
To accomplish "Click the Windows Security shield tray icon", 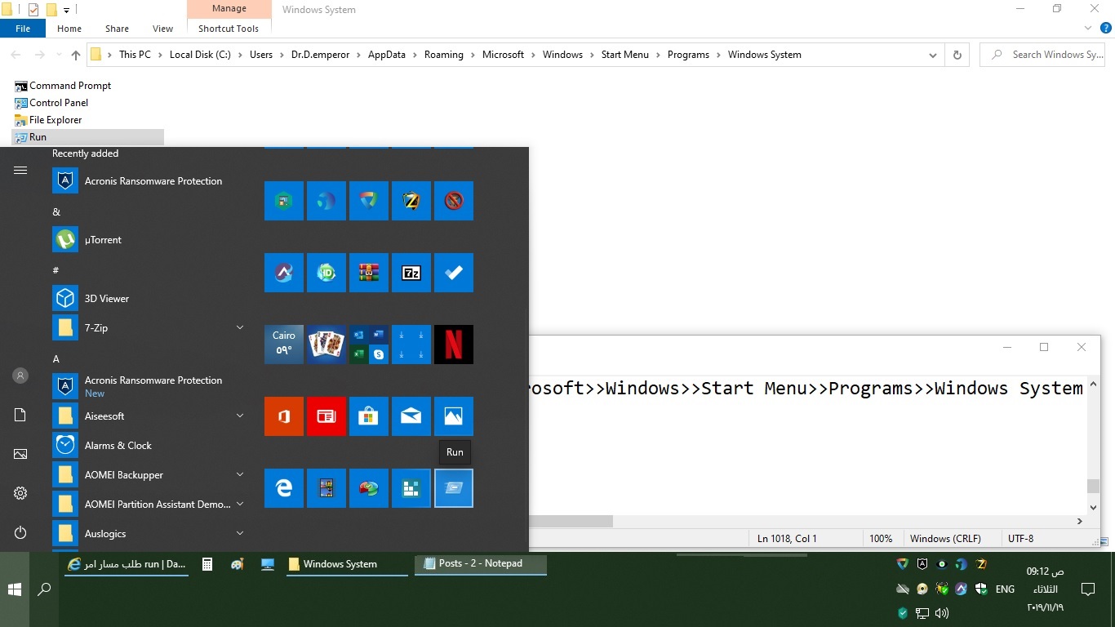I will [x=981, y=589].
